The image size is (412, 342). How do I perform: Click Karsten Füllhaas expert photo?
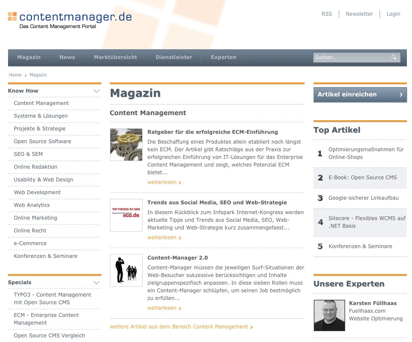point(329,315)
